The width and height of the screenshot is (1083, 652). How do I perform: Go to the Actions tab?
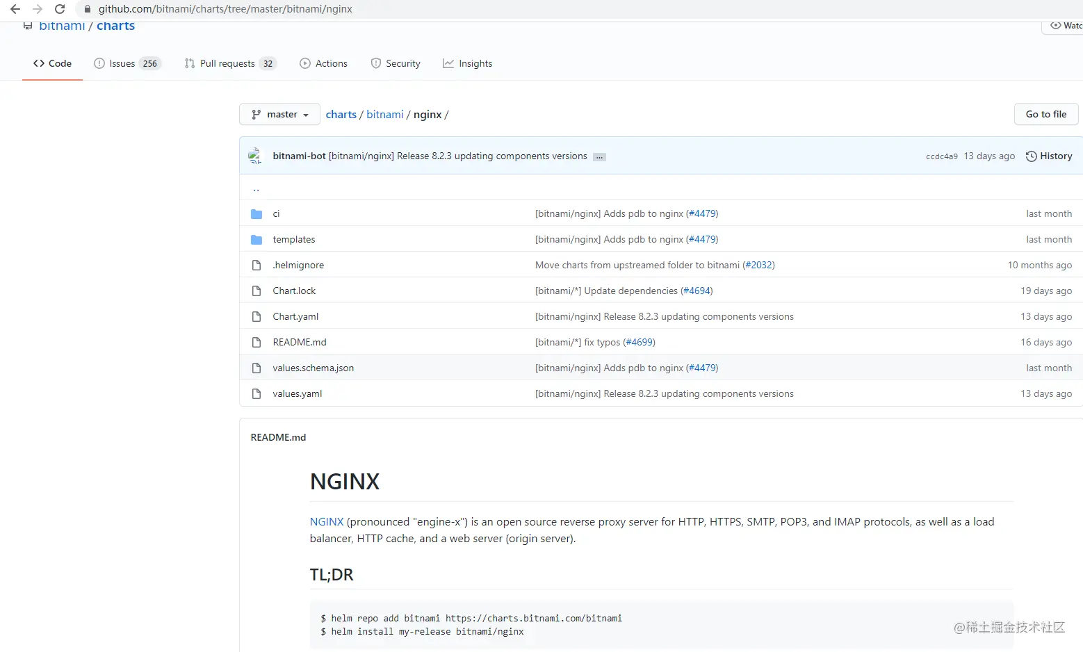323,63
